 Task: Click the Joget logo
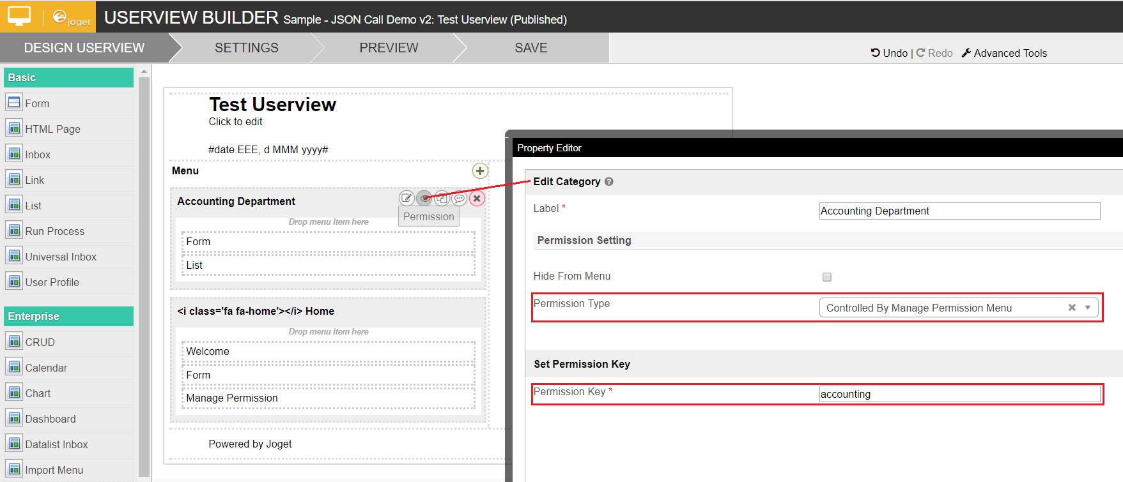pos(71,18)
